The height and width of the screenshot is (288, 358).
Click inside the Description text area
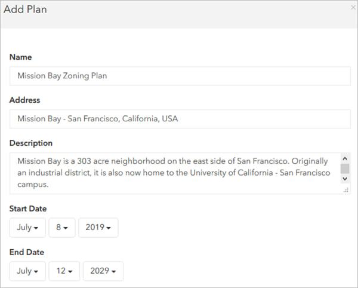click(x=173, y=173)
